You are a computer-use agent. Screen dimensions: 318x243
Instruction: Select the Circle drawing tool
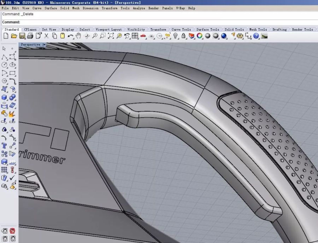click(4, 65)
